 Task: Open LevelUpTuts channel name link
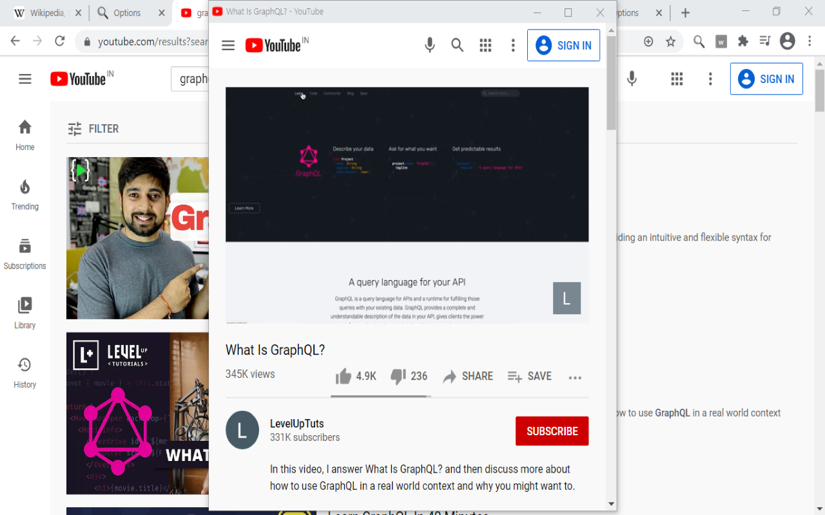pyautogui.click(x=296, y=424)
